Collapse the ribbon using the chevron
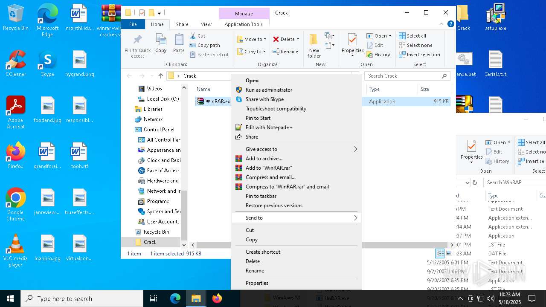This screenshot has height=307, width=546. (442, 24)
